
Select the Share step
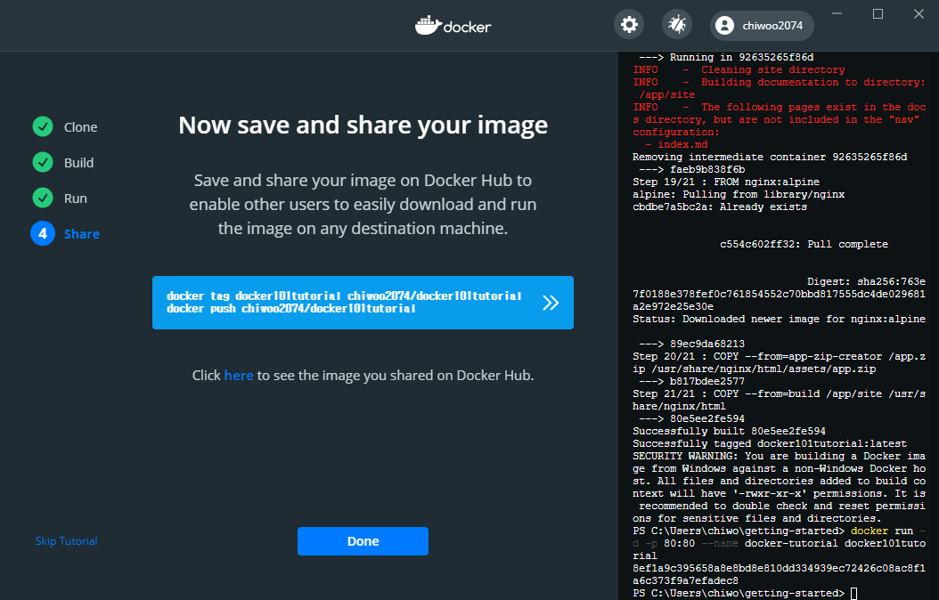pos(81,234)
